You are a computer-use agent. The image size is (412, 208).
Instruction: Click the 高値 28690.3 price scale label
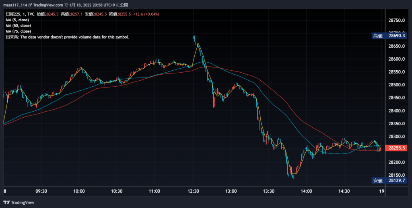click(x=389, y=36)
